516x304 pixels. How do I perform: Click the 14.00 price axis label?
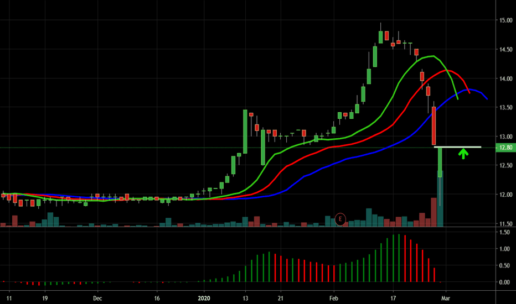pos(506,78)
